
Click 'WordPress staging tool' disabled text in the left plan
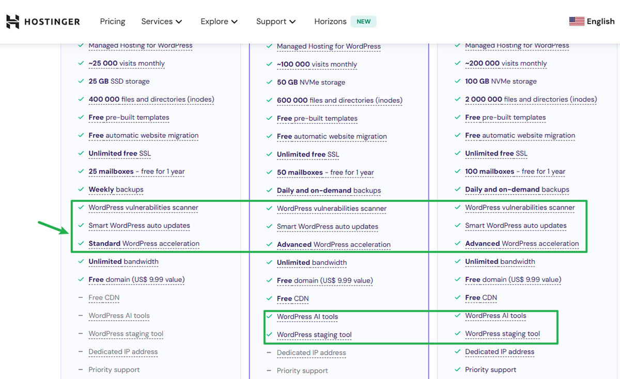126,335
